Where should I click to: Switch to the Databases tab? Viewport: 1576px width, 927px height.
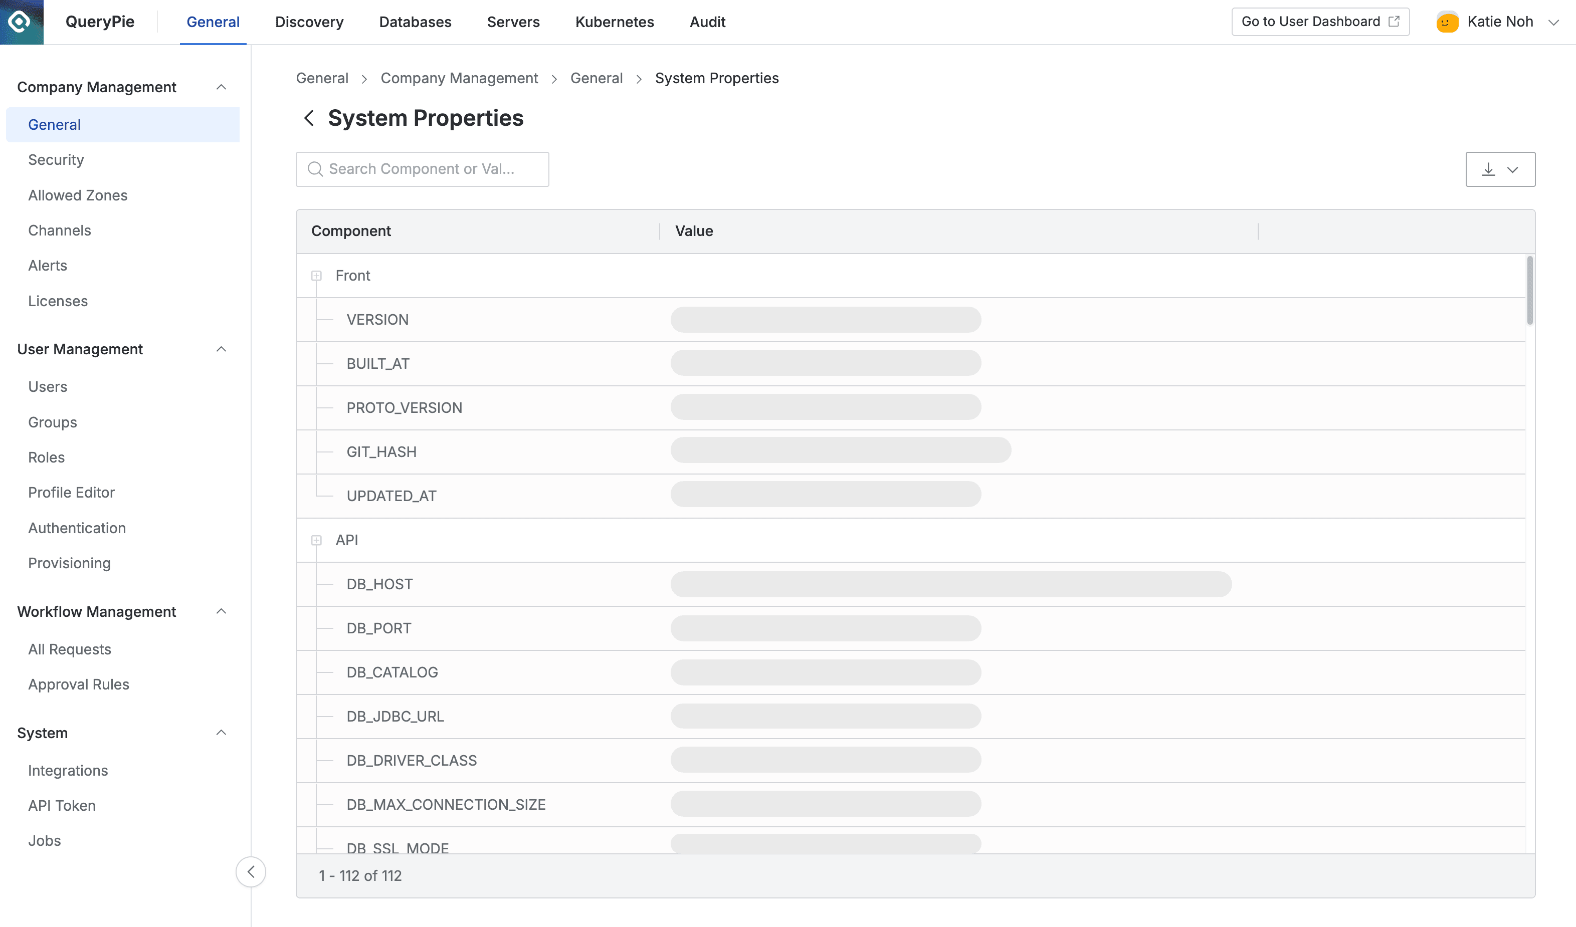pyautogui.click(x=415, y=22)
